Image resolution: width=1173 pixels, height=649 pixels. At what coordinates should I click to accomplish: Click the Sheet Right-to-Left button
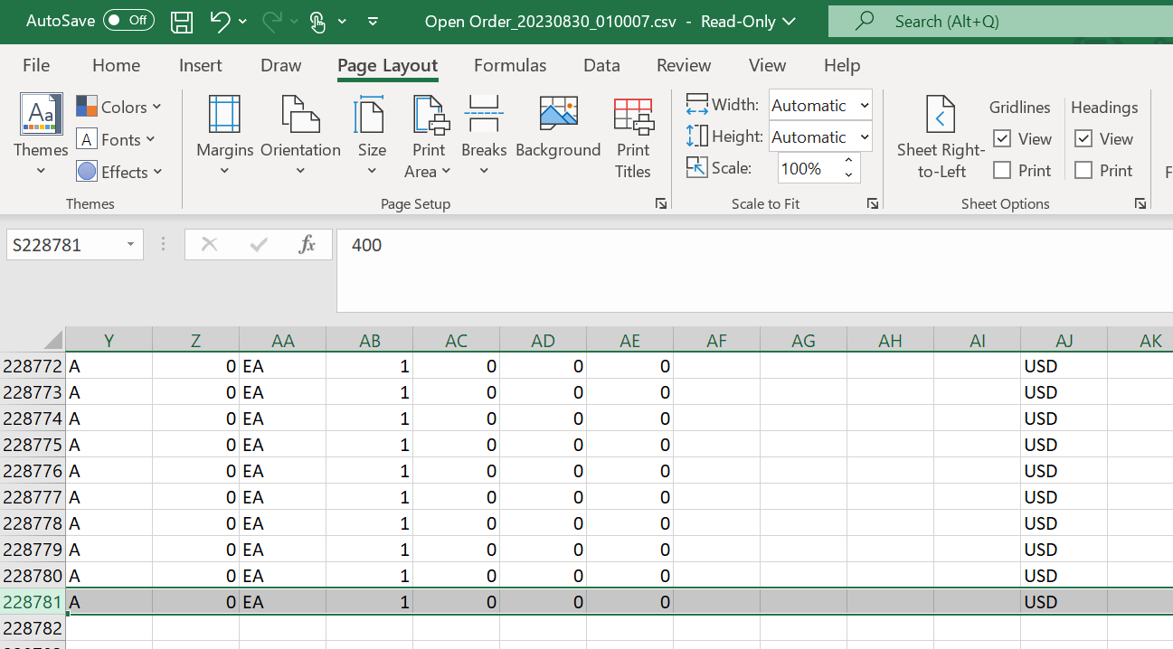pos(941,137)
